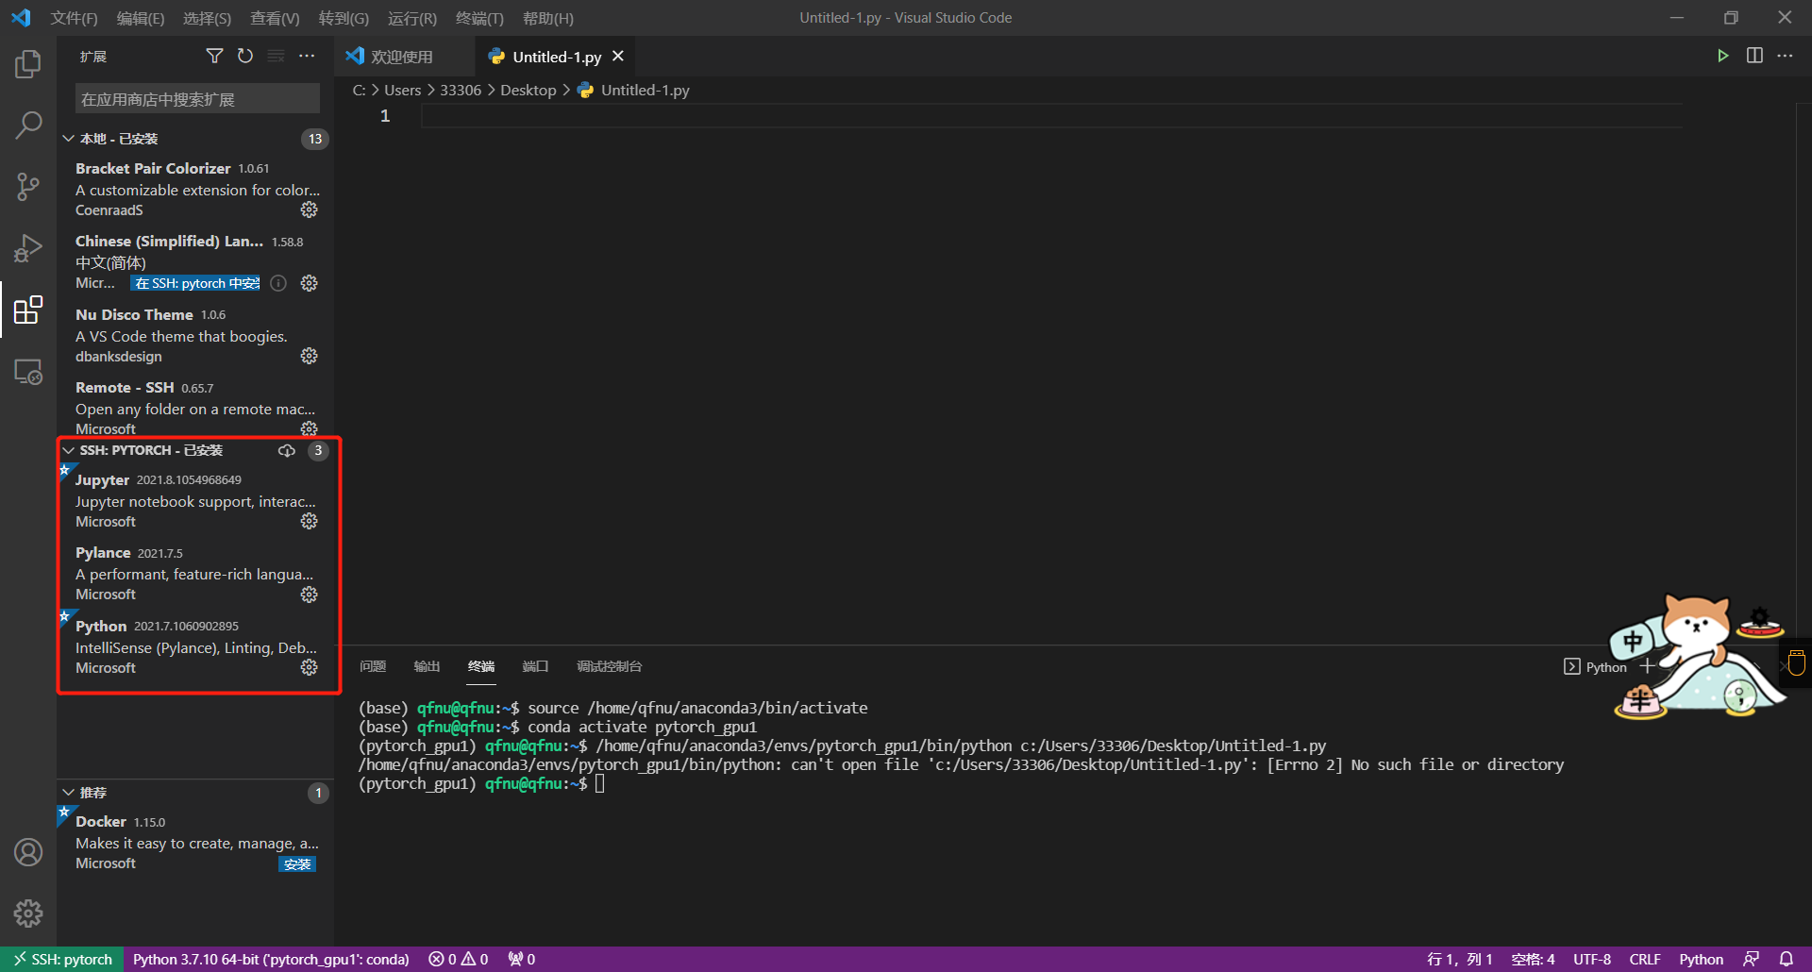Add a new terminal with plus icon

[1648, 666]
